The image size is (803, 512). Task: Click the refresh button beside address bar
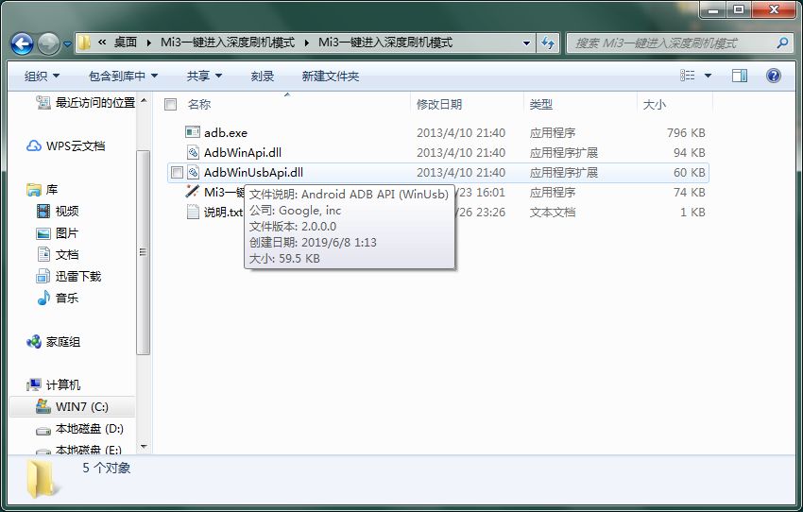tap(548, 43)
